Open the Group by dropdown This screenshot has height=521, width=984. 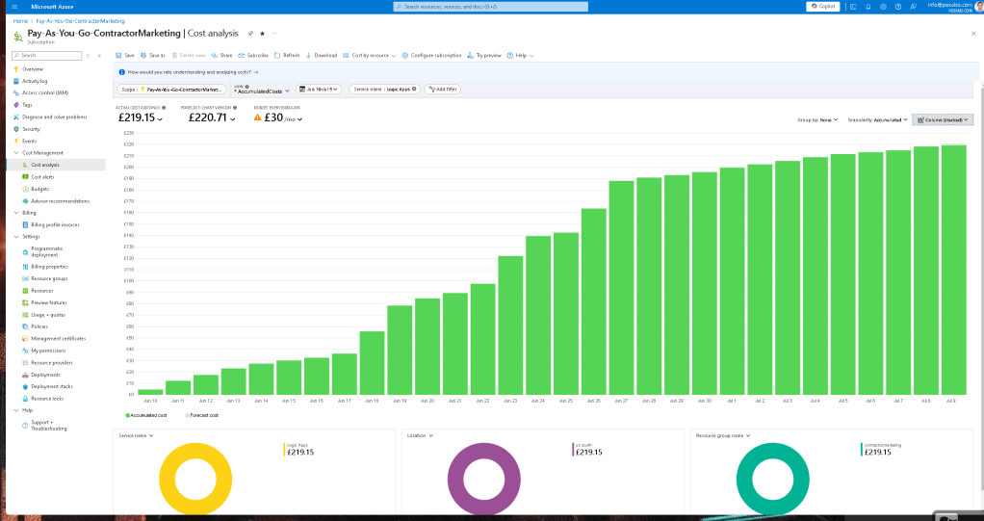[817, 119]
